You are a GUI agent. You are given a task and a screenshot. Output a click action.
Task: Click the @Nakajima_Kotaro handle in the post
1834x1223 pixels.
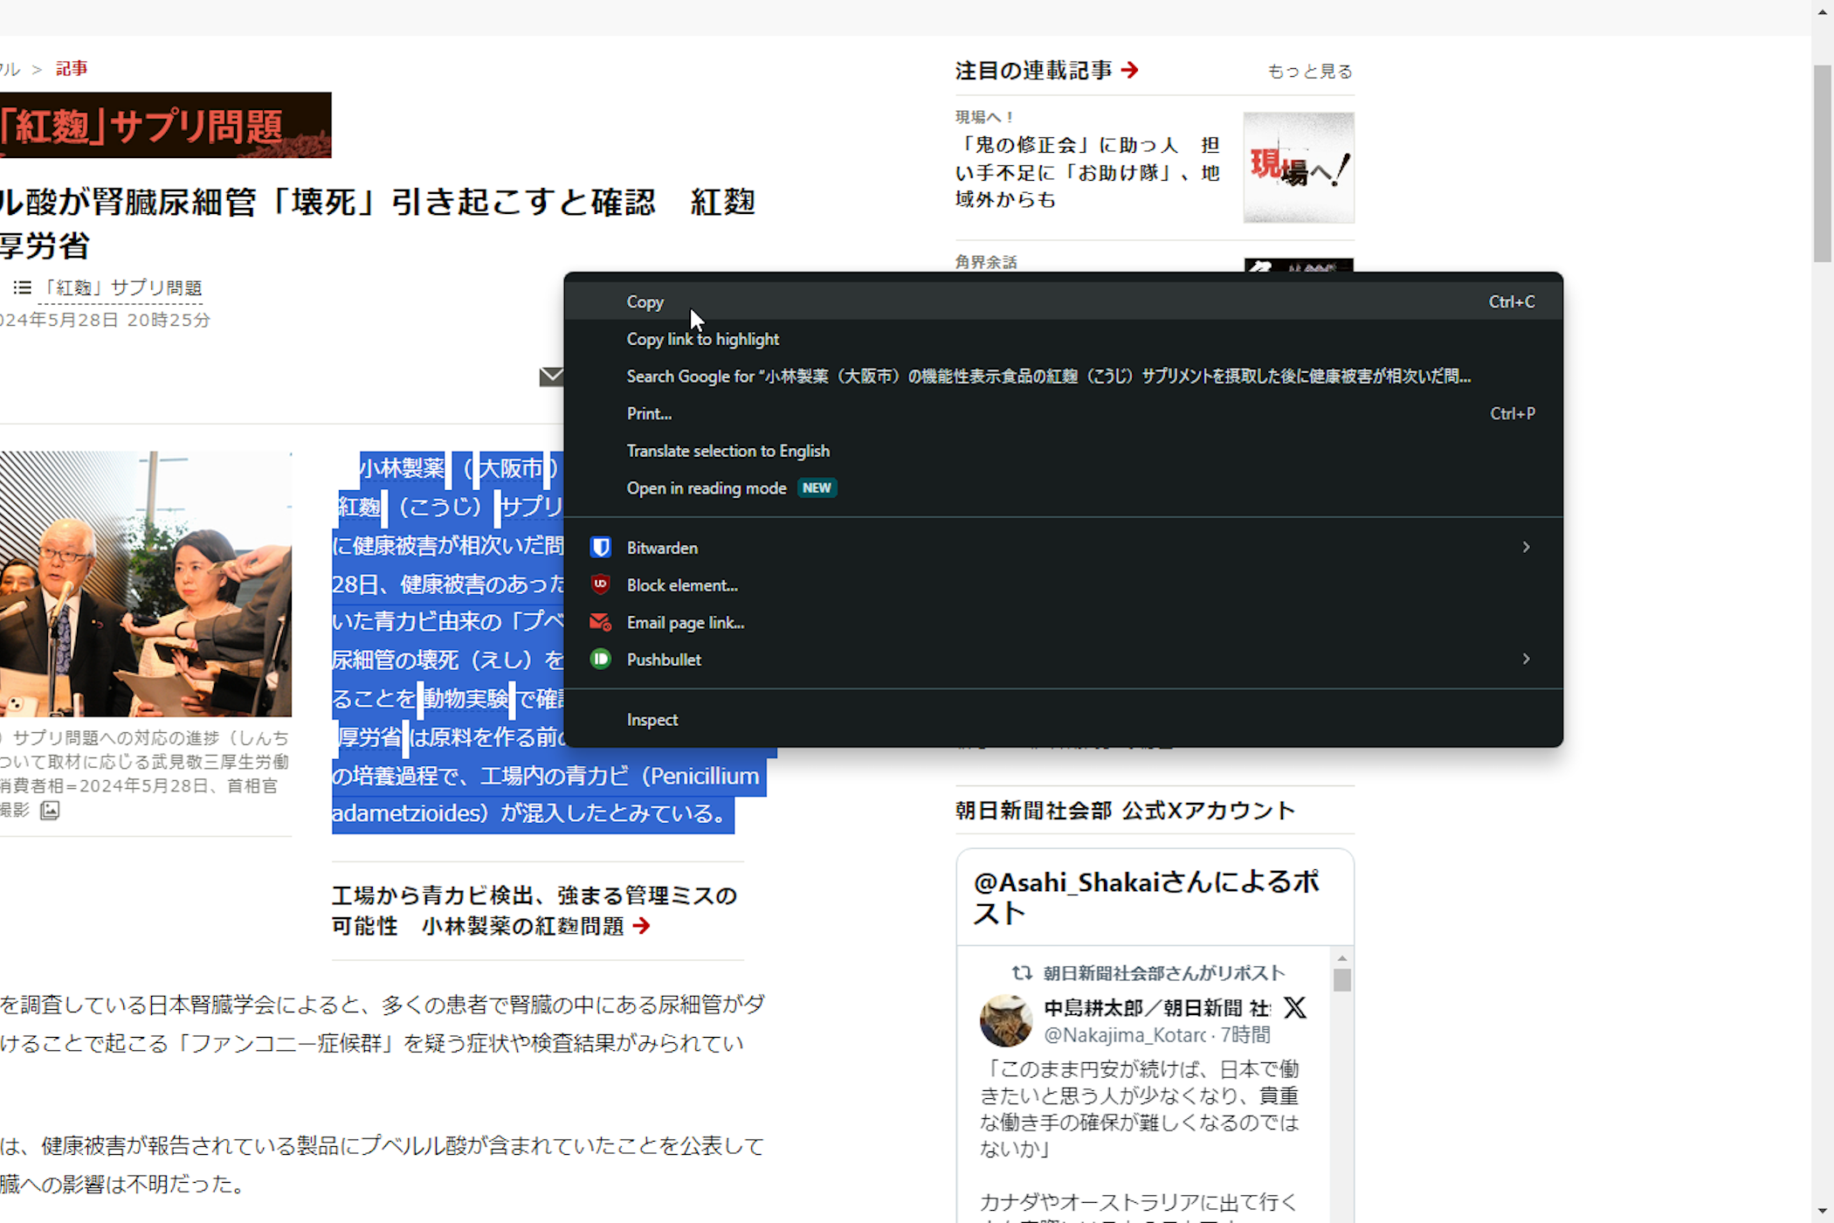point(1125,1035)
